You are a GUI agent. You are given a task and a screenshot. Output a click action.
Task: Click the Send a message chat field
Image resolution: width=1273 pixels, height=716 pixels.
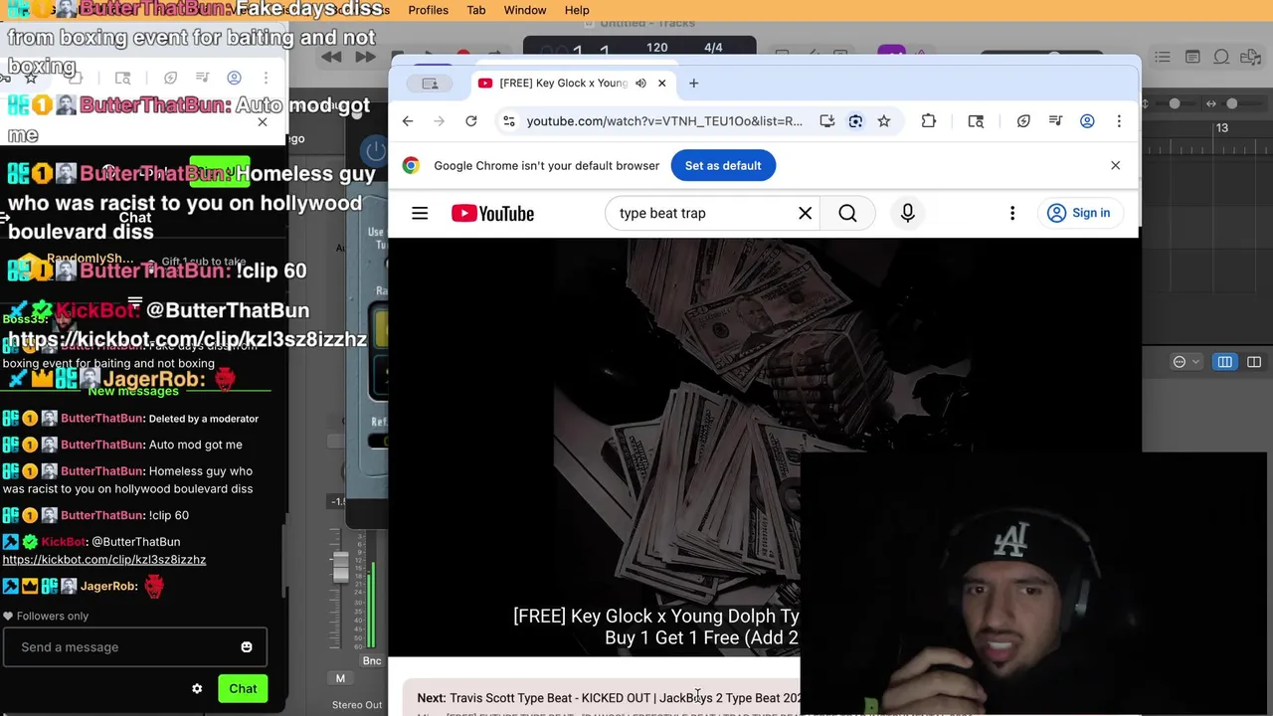point(134,647)
